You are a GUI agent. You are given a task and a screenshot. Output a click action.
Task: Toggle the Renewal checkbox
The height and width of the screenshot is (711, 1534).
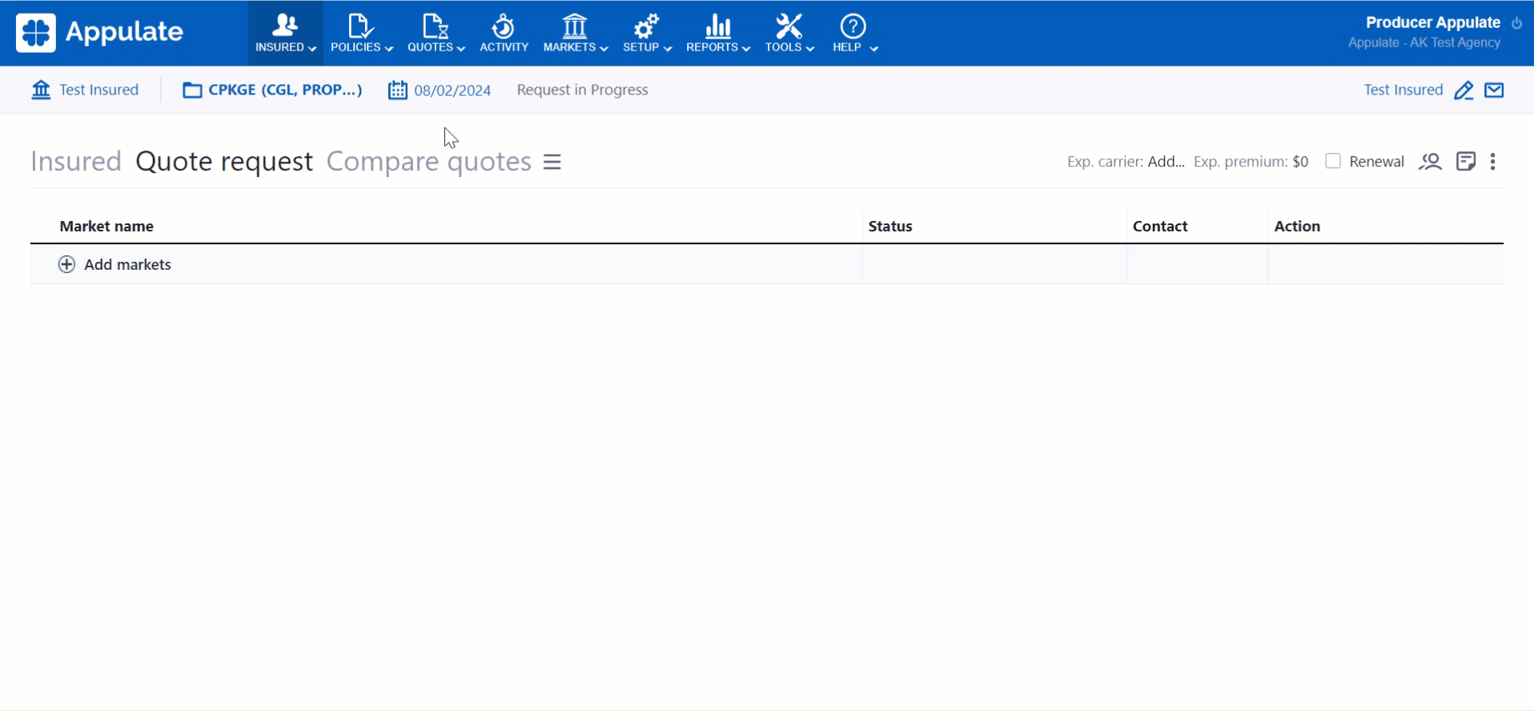tap(1333, 161)
